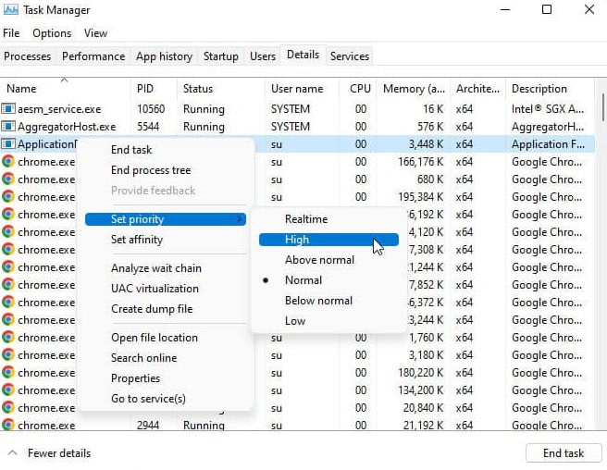Click the sort arrow above Name column
Screen dimensions: 607x470
click(64, 80)
